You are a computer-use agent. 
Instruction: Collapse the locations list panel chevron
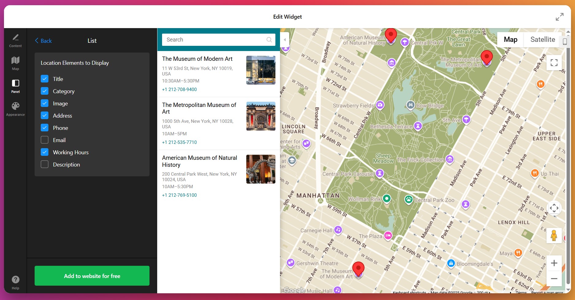click(x=285, y=39)
